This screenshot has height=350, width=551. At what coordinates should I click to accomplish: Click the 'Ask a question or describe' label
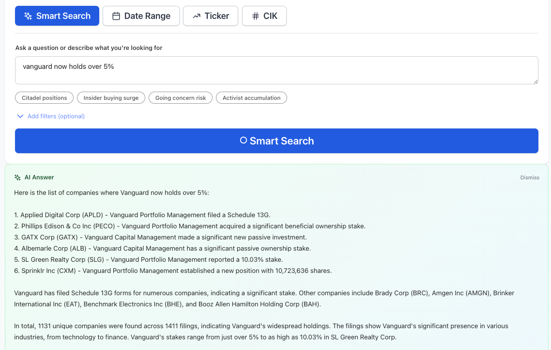(x=89, y=48)
